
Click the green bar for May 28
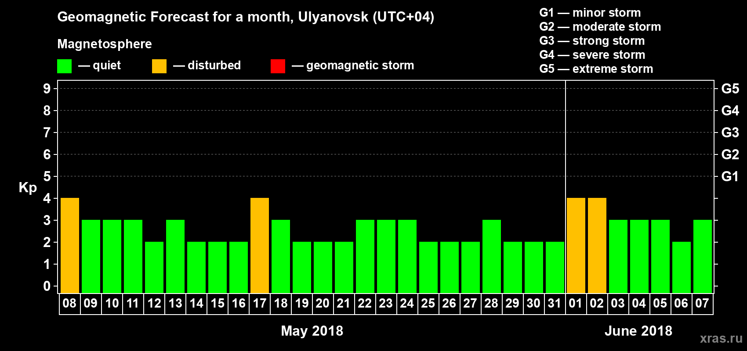tap(492, 256)
